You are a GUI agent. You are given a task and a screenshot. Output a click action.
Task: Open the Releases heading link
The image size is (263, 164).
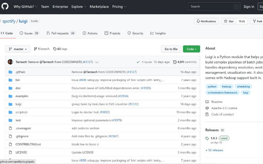point(212,130)
